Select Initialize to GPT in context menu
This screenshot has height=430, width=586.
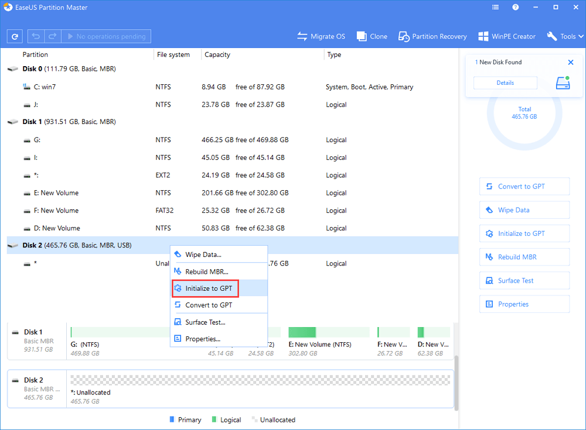[x=209, y=288]
